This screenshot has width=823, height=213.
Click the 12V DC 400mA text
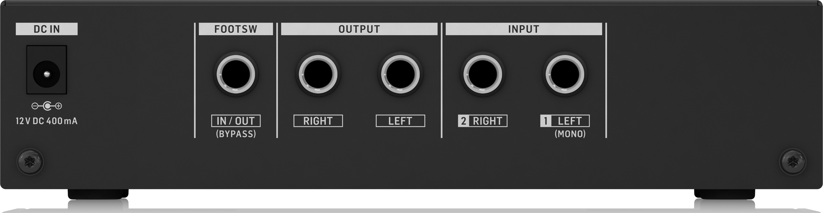pyautogui.click(x=47, y=121)
